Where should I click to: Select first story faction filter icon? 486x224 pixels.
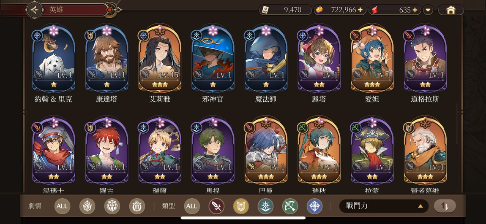pos(87,206)
